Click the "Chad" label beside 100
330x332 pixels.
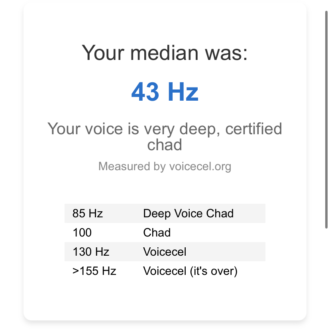point(157,233)
